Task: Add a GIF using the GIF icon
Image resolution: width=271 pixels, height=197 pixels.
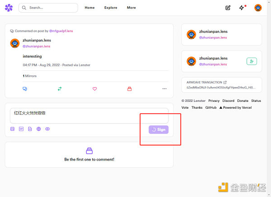Action: click(x=21, y=129)
